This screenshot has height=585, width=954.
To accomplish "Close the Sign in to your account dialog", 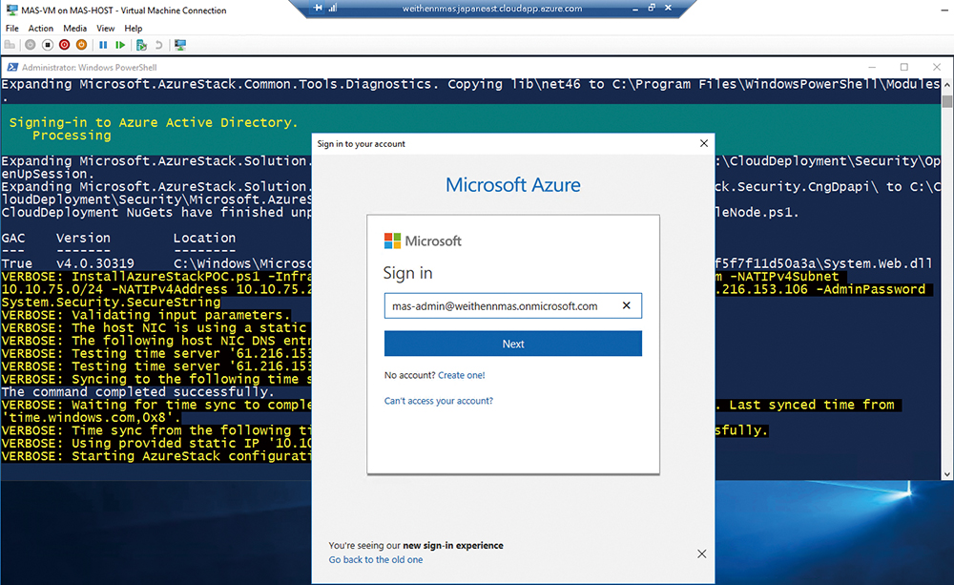I will click(x=704, y=143).
